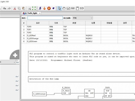Select the TOF function block in diagram
Viewport: 135px width, 101px height.
(x=107, y=93)
